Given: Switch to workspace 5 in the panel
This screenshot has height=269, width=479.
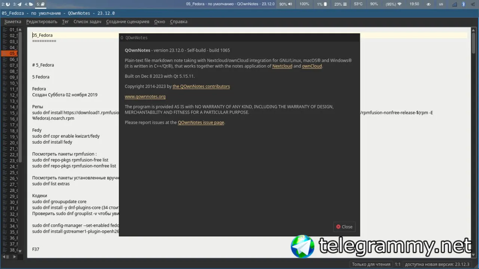Looking at the screenshot, I should pyautogui.click(x=40, y=4).
